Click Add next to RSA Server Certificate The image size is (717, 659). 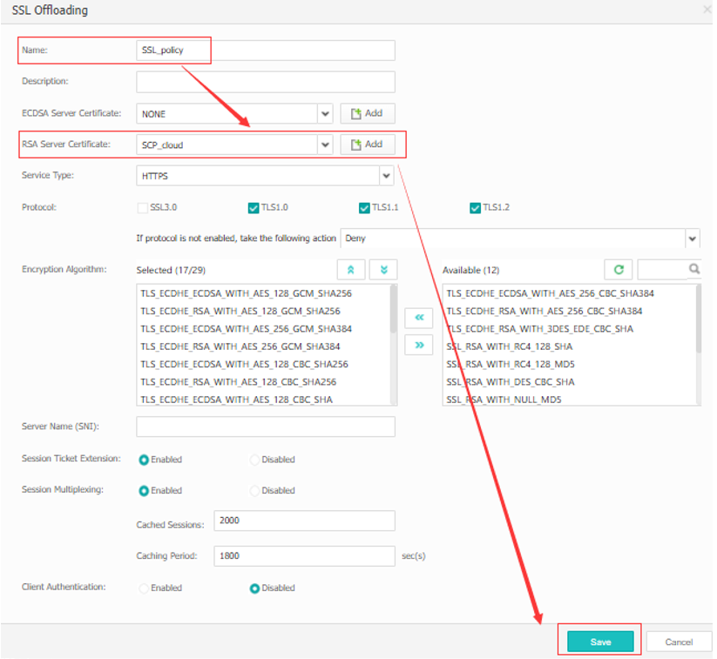click(x=368, y=145)
